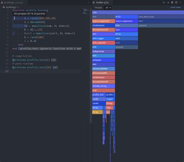Select the inlineeval##kw block
Viewport: 184px width, 162px height.
(x=104, y=69)
